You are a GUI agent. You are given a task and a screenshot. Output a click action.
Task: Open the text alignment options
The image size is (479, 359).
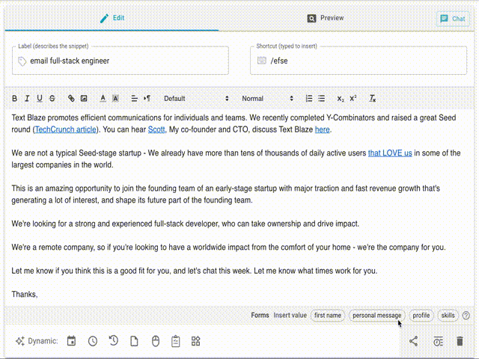tap(135, 98)
